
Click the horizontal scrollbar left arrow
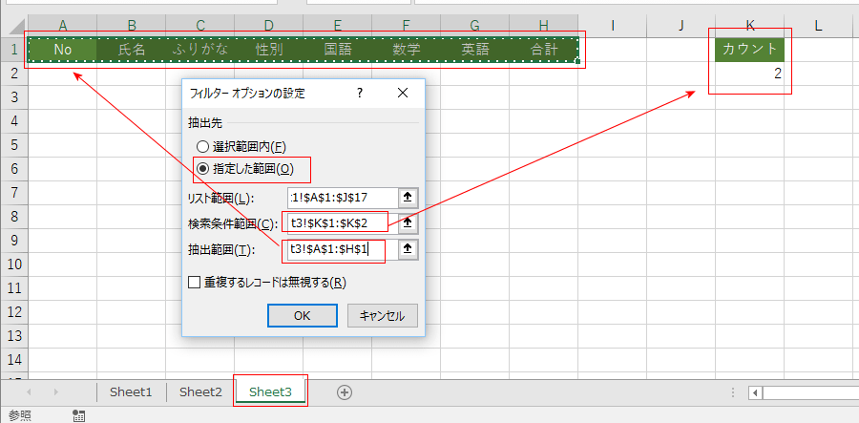coord(756,392)
